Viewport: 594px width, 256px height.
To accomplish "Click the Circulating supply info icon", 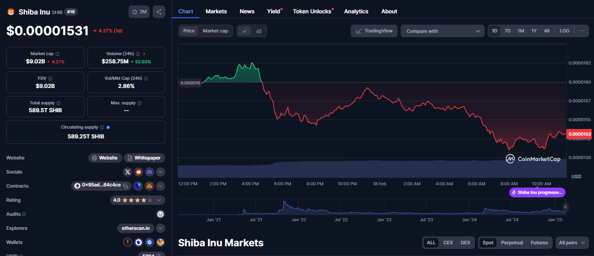I will [102, 127].
